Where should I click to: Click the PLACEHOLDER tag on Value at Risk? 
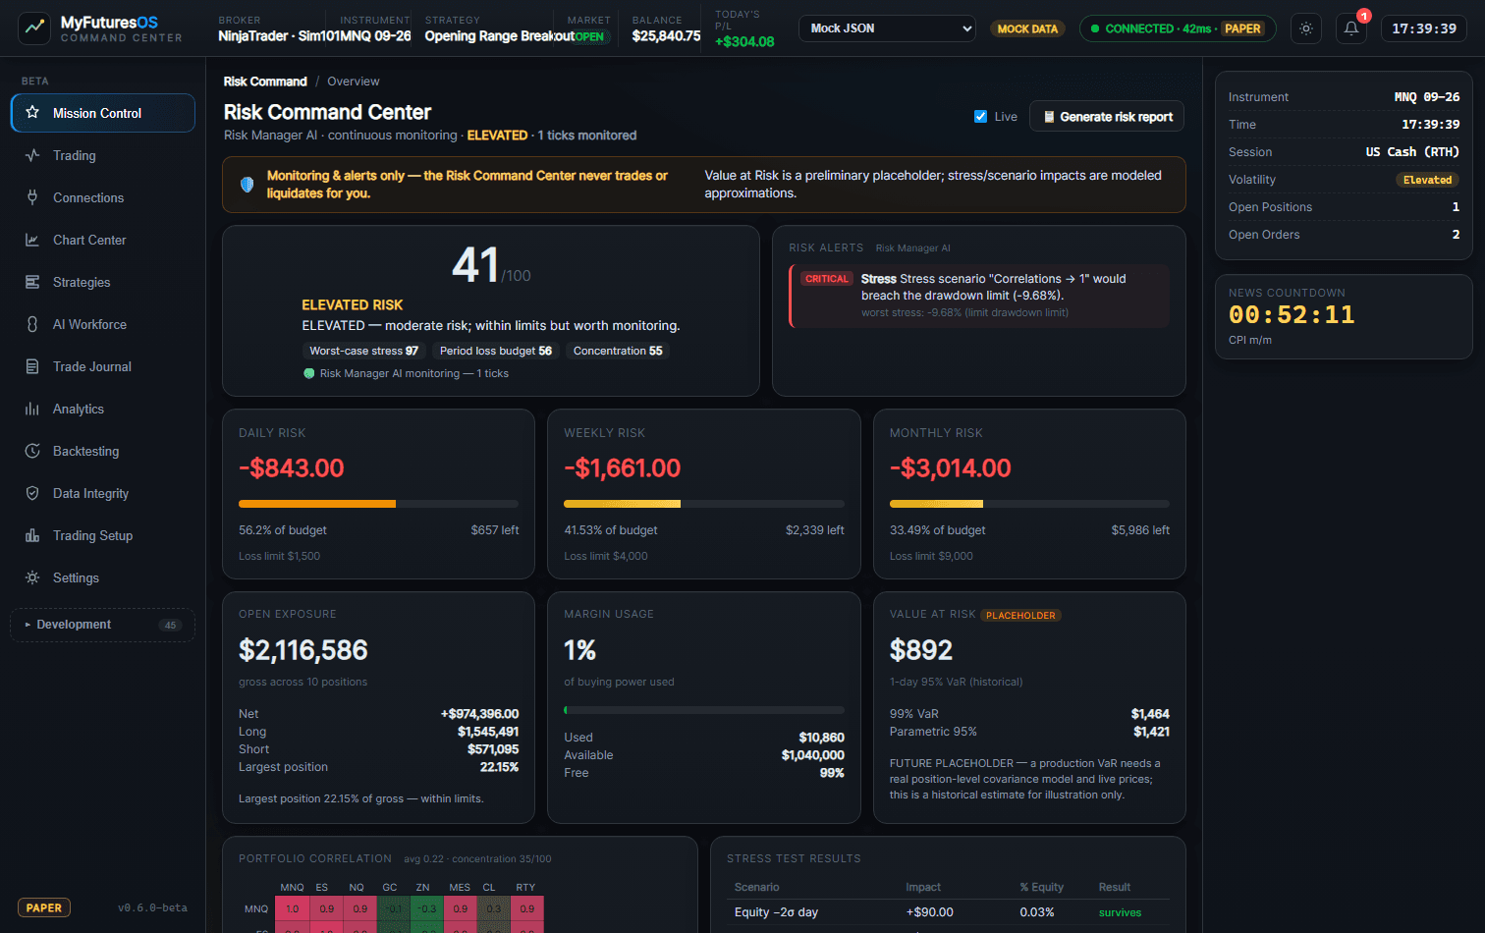click(x=1020, y=616)
